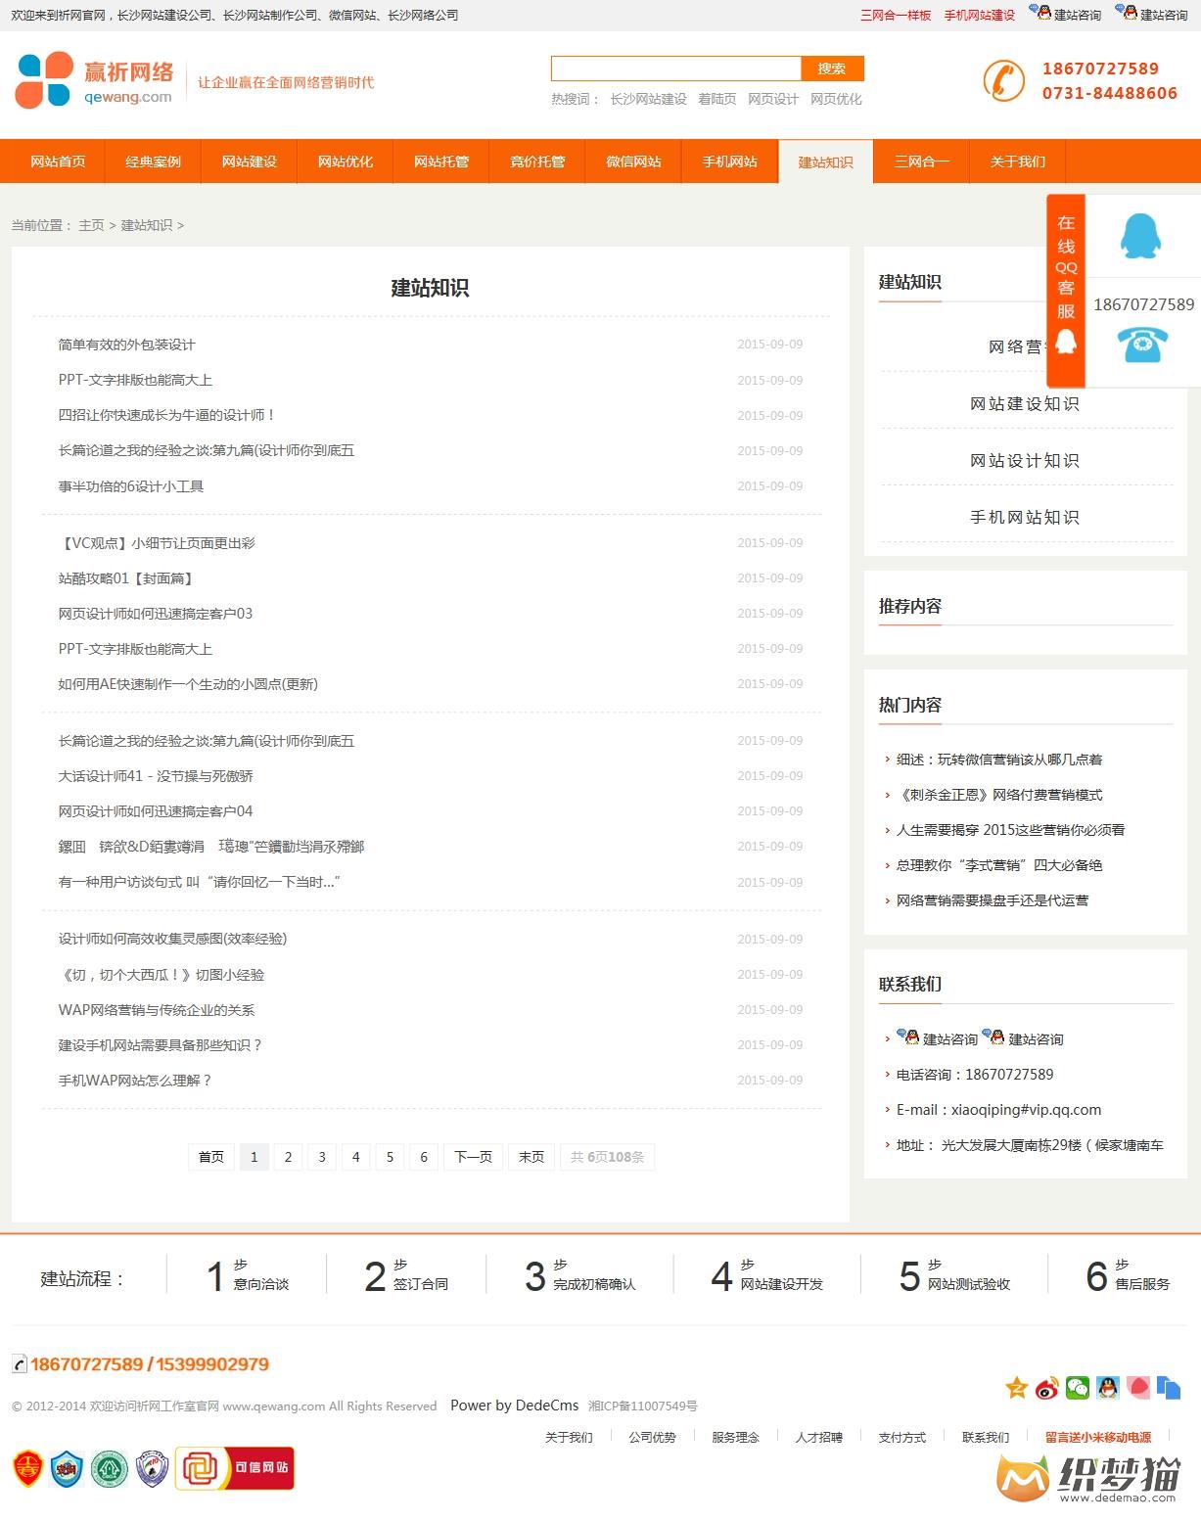Image resolution: width=1201 pixels, height=1521 pixels.
Task: Click the blue telephone icon in the floating panel
Action: [x=1142, y=345]
